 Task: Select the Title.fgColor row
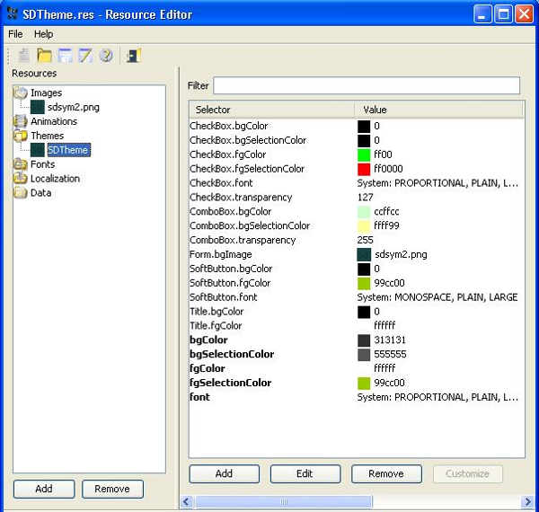pyautogui.click(x=357, y=326)
